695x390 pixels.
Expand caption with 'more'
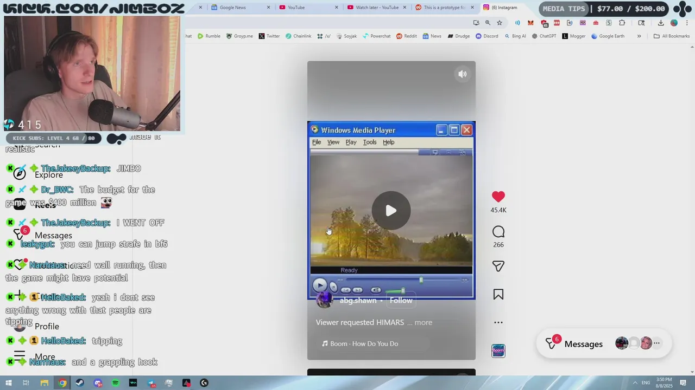[x=424, y=322]
